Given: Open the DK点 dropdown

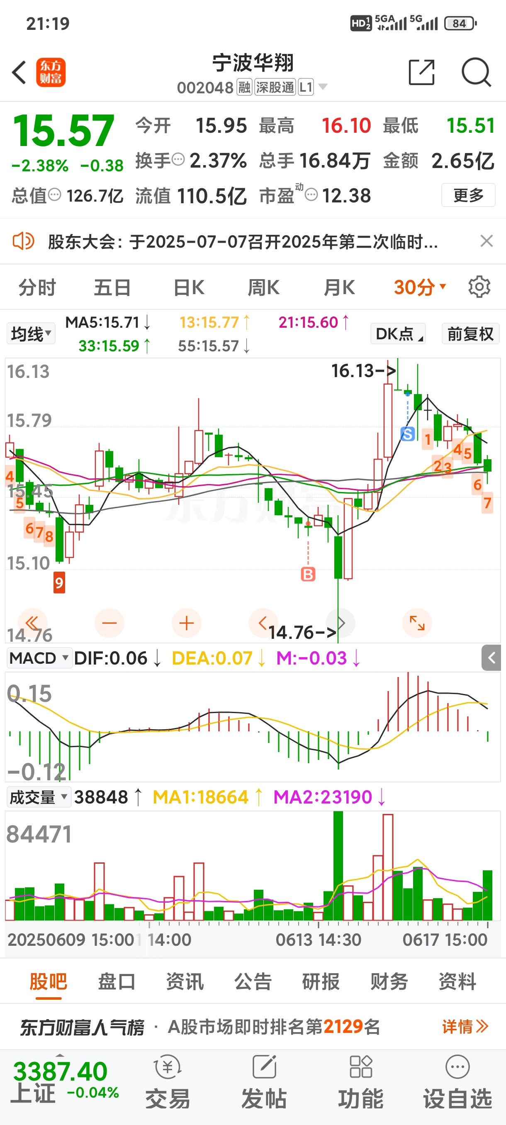Looking at the screenshot, I should 398,334.
